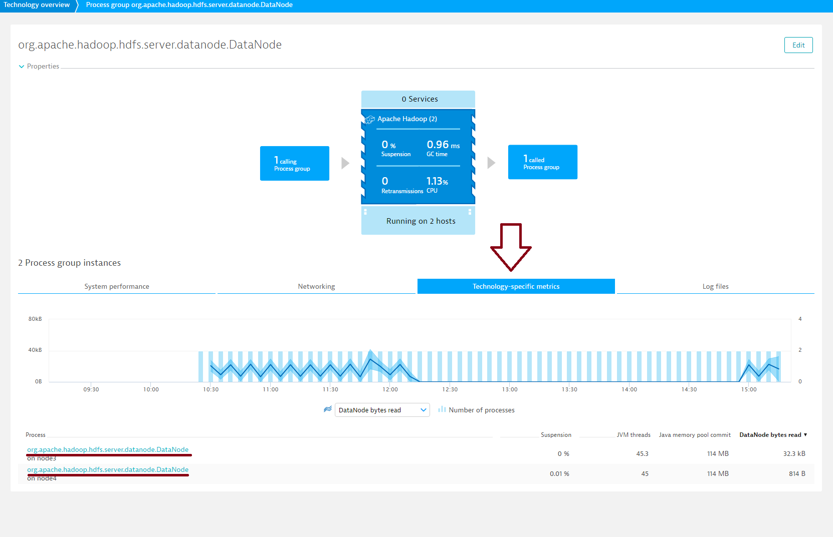Switch to Networking tab
The height and width of the screenshot is (537, 833).
[316, 286]
